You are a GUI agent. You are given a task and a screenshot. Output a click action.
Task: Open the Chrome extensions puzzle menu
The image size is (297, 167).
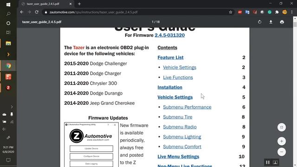point(277,12)
